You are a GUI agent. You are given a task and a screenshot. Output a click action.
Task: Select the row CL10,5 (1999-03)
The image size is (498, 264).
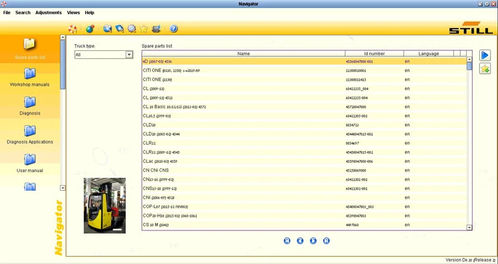point(304,116)
